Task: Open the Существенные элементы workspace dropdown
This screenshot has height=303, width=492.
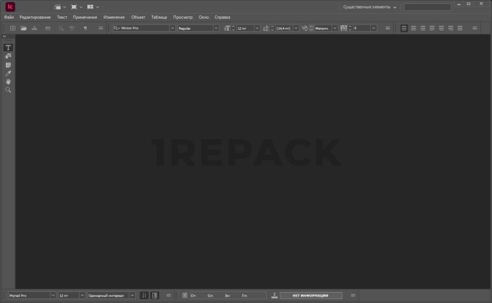Action: click(370, 7)
